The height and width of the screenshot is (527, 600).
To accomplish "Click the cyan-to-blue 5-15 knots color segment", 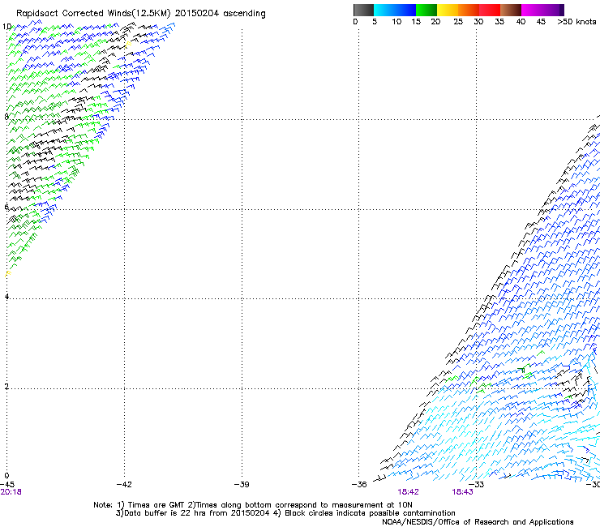I will [x=395, y=10].
